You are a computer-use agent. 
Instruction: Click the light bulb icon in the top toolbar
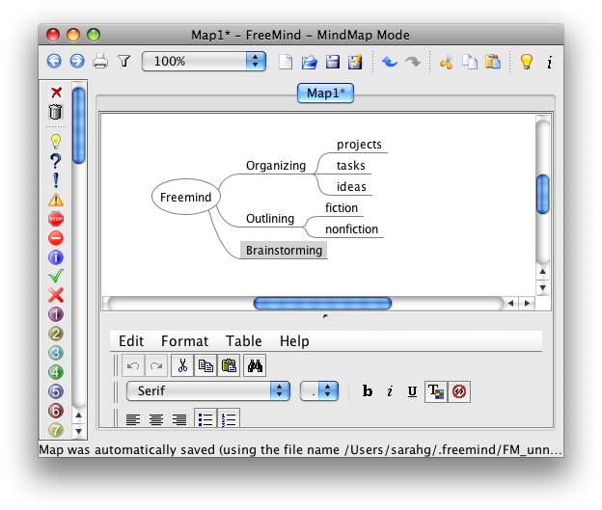coord(527,62)
